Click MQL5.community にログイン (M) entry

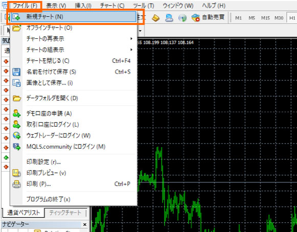[x=74, y=147]
